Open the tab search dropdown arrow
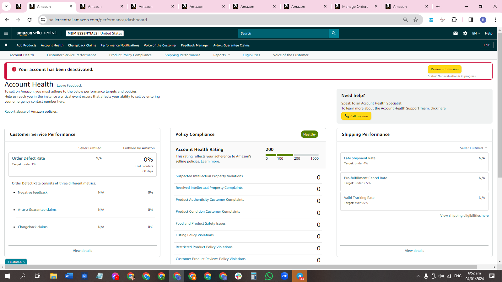Screen dimensions: 502x282 [x=6, y=6]
